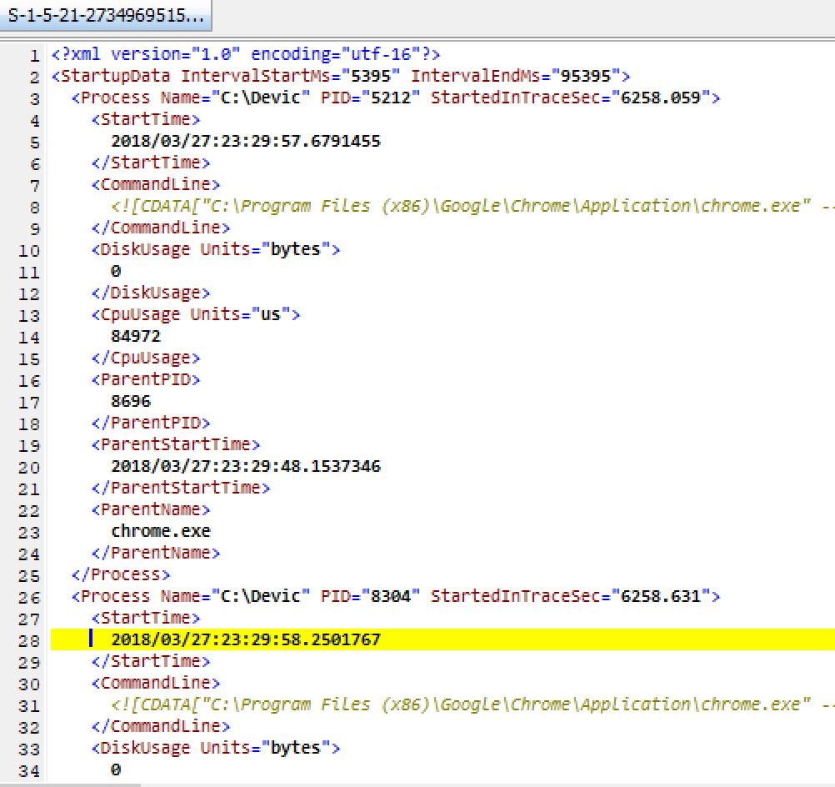Screen dimensions: 835x787
Task: Click the horizontal scrollbar thumb at bottom
Action: pos(70,784)
